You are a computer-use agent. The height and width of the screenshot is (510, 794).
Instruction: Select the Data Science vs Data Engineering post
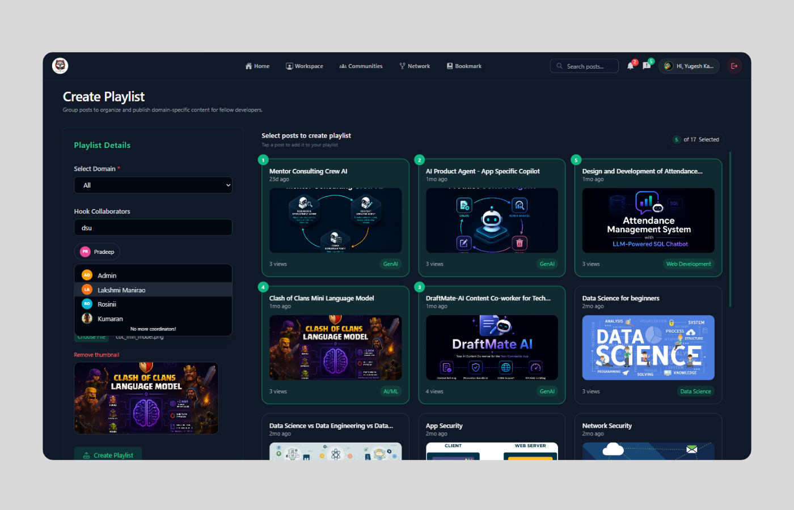[335, 437]
